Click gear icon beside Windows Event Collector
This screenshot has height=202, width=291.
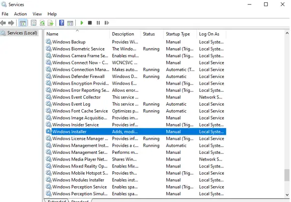click(49, 97)
